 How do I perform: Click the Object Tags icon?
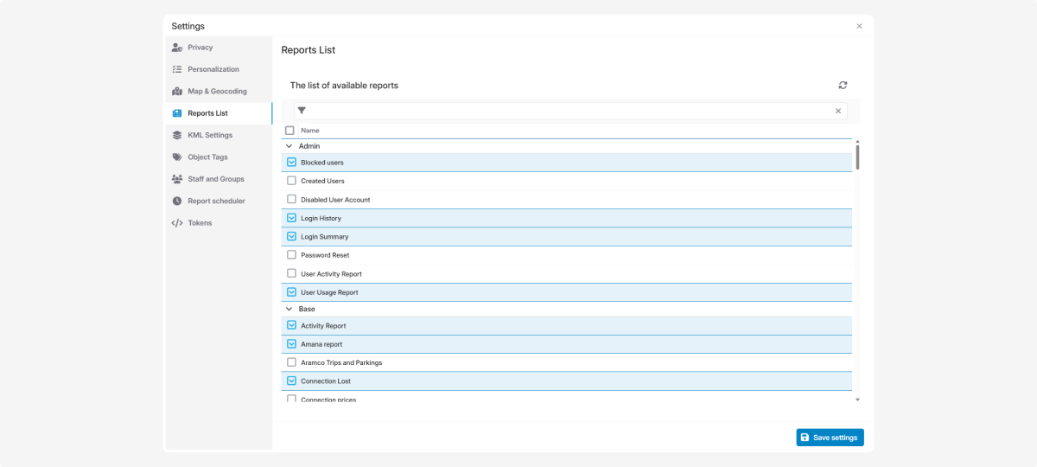tap(177, 157)
